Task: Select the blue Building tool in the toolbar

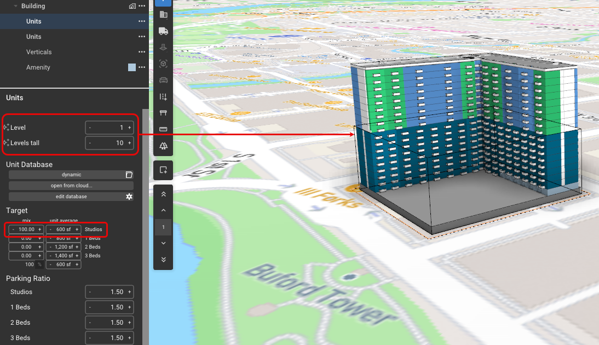Action: (163, 3)
